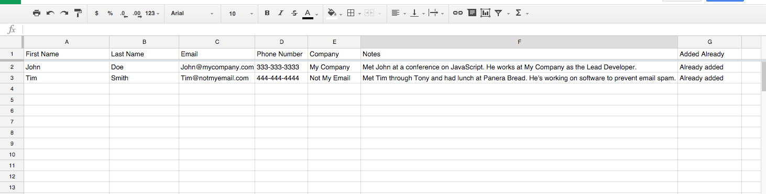
Task: Click the Print icon
Action: (37, 13)
